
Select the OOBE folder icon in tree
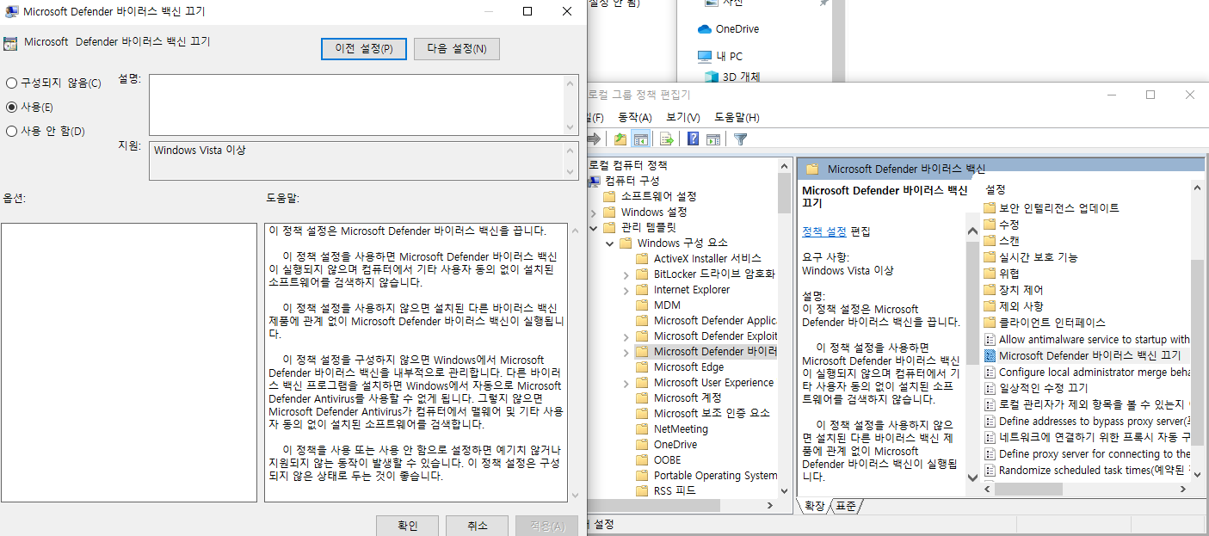click(x=643, y=459)
